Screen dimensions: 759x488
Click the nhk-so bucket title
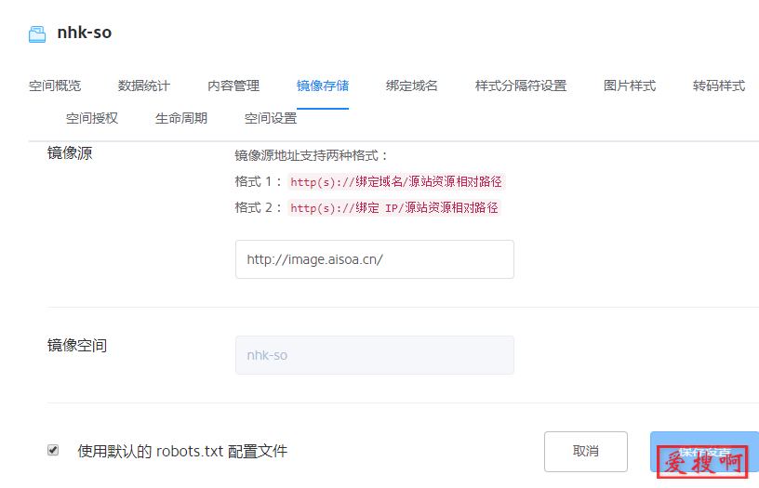[85, 33]
